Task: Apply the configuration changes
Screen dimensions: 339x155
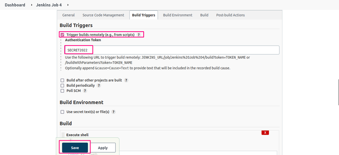Action: point(103,148)
